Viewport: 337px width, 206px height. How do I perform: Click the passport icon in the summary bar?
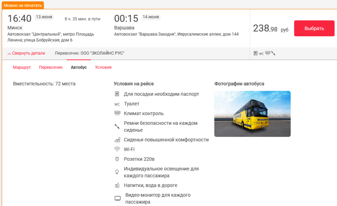[256, 54]
